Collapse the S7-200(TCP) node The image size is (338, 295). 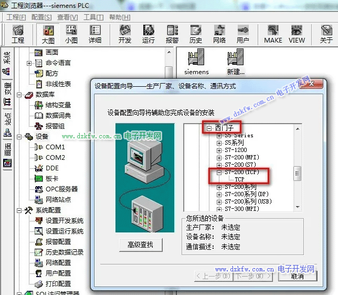tap(219, 172)
